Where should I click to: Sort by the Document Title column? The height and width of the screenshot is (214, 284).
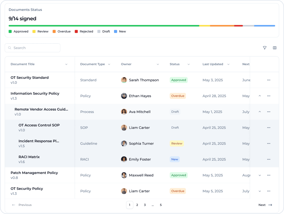[66, 64]
